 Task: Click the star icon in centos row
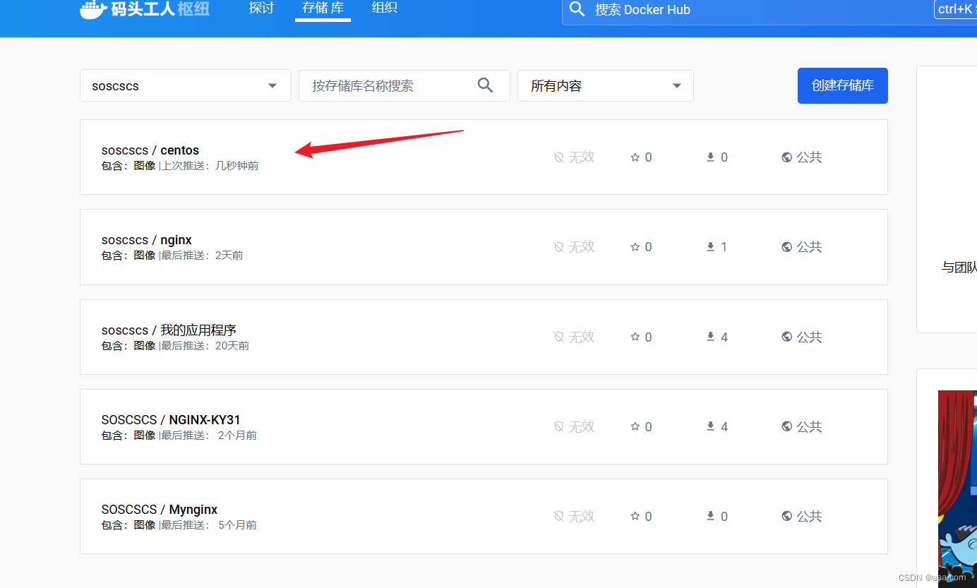(635, 157)
